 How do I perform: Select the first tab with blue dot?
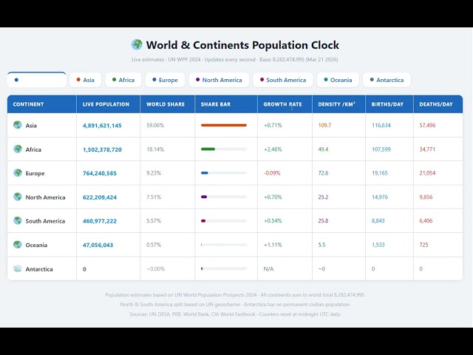click(x=36, y=80)
